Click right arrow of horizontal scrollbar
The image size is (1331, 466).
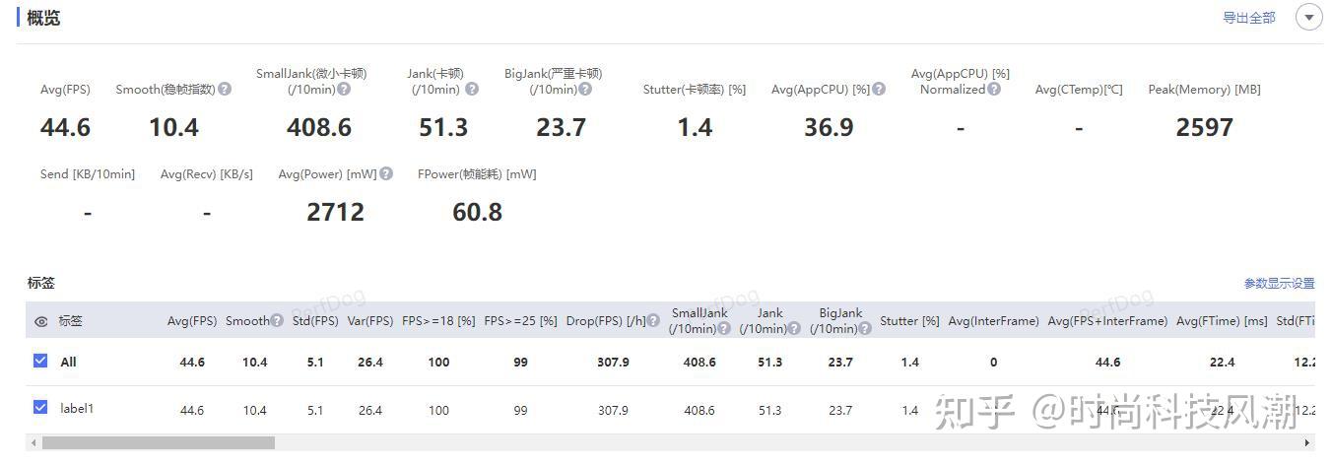1307,443
